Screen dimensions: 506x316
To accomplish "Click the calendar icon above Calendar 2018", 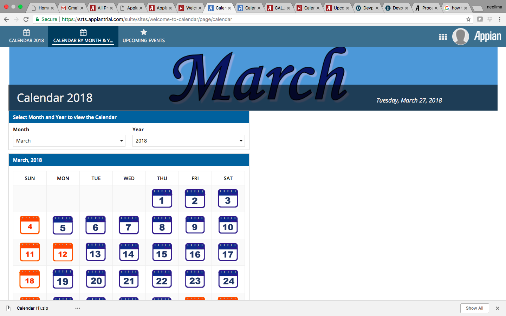I will tap(26, 32).
